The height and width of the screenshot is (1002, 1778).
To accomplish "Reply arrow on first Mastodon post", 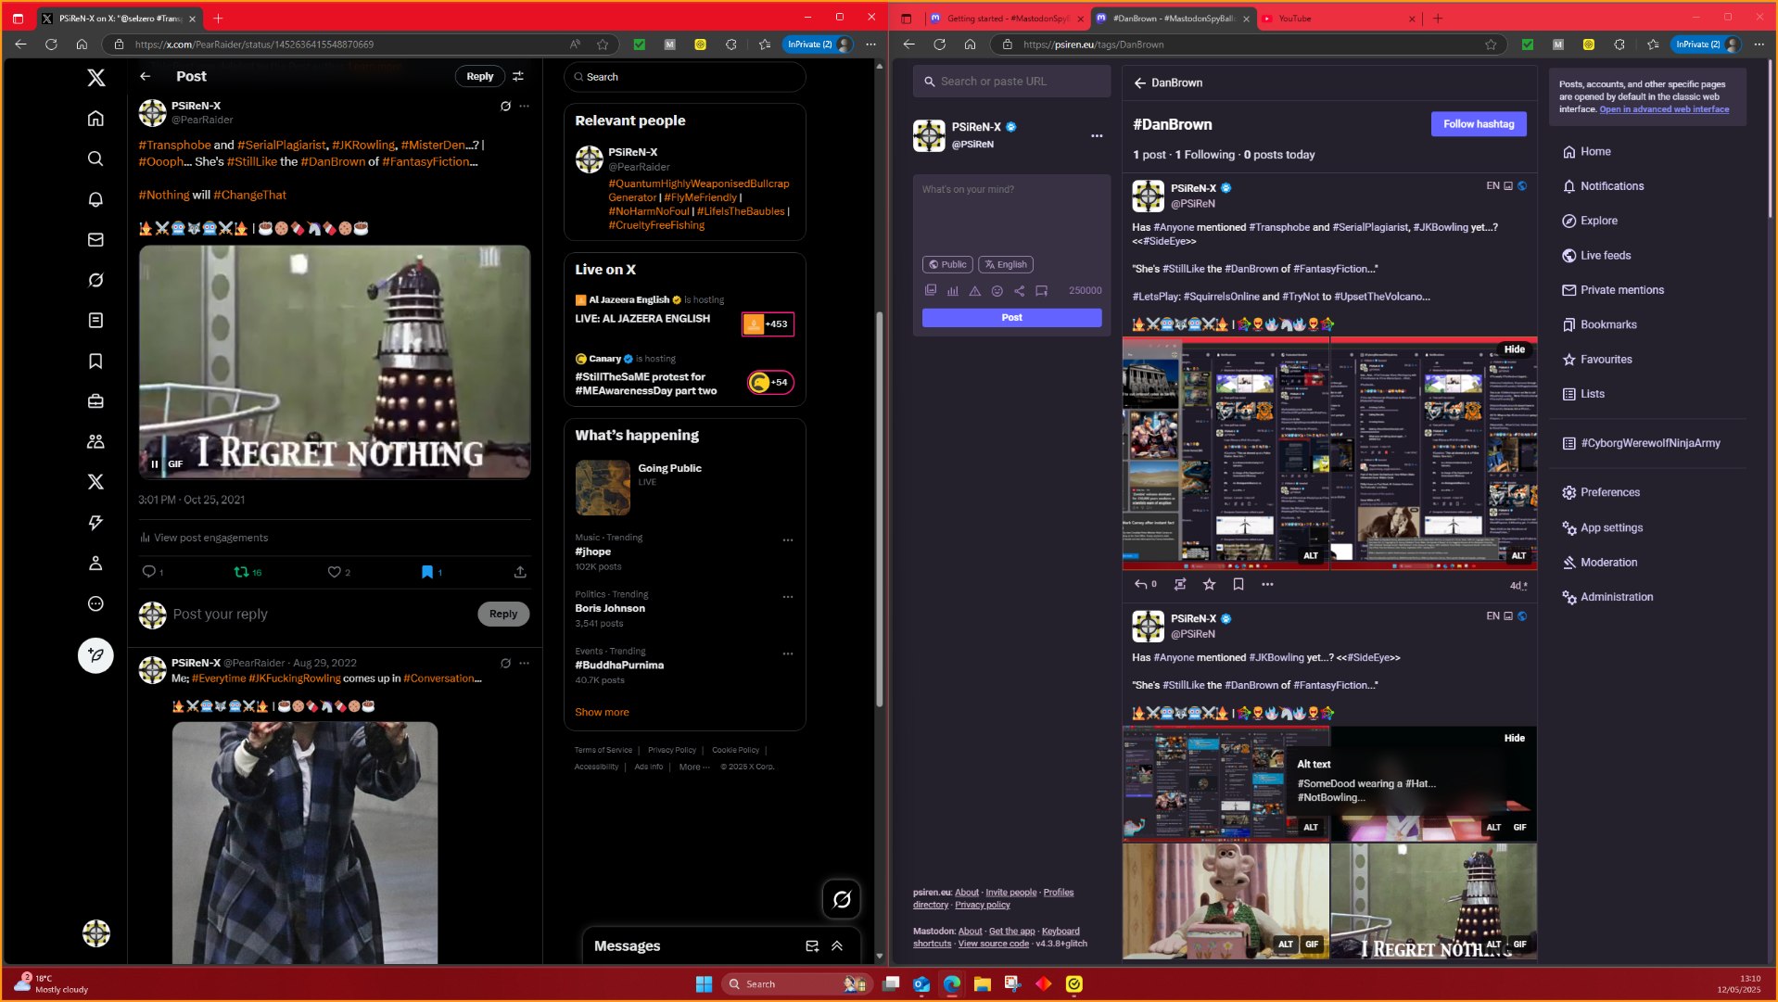I will click(x=1145, y=584).
